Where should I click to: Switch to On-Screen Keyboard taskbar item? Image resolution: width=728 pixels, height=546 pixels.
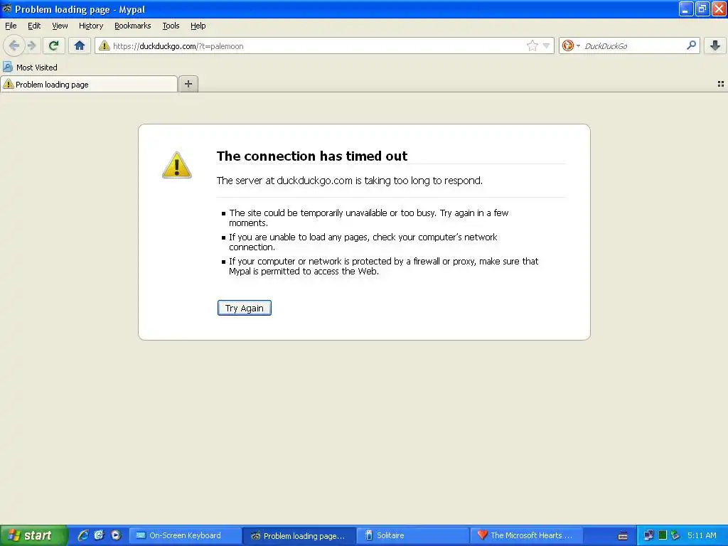(x=185, y=535)
